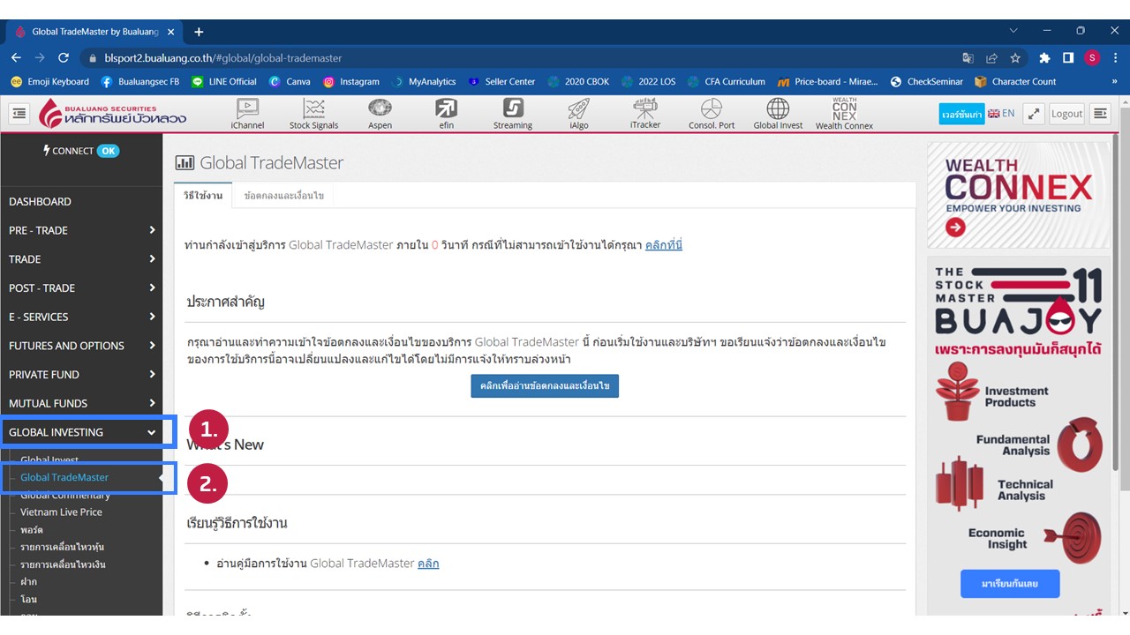Viewport: 1130px width, 635px height.
Task: Open the iAlgo rocket icon
Action: click(578, 114)
